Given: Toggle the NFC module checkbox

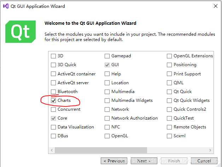Looking at the screenshot, I should pyautogui.click(x=107, y=127).
